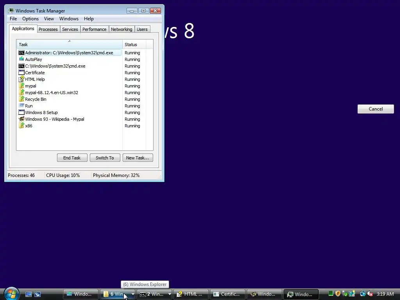Click Running status of the HTML Help row
Image resolution: width=400 pixels, height=300 pixels.
click(x=132, y=79)
